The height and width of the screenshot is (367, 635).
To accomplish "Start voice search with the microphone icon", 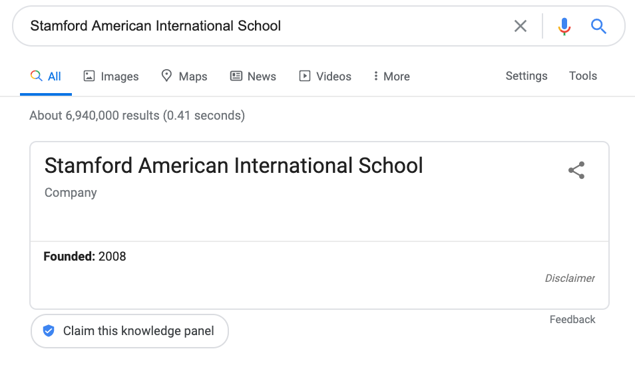I will point(564,27).
